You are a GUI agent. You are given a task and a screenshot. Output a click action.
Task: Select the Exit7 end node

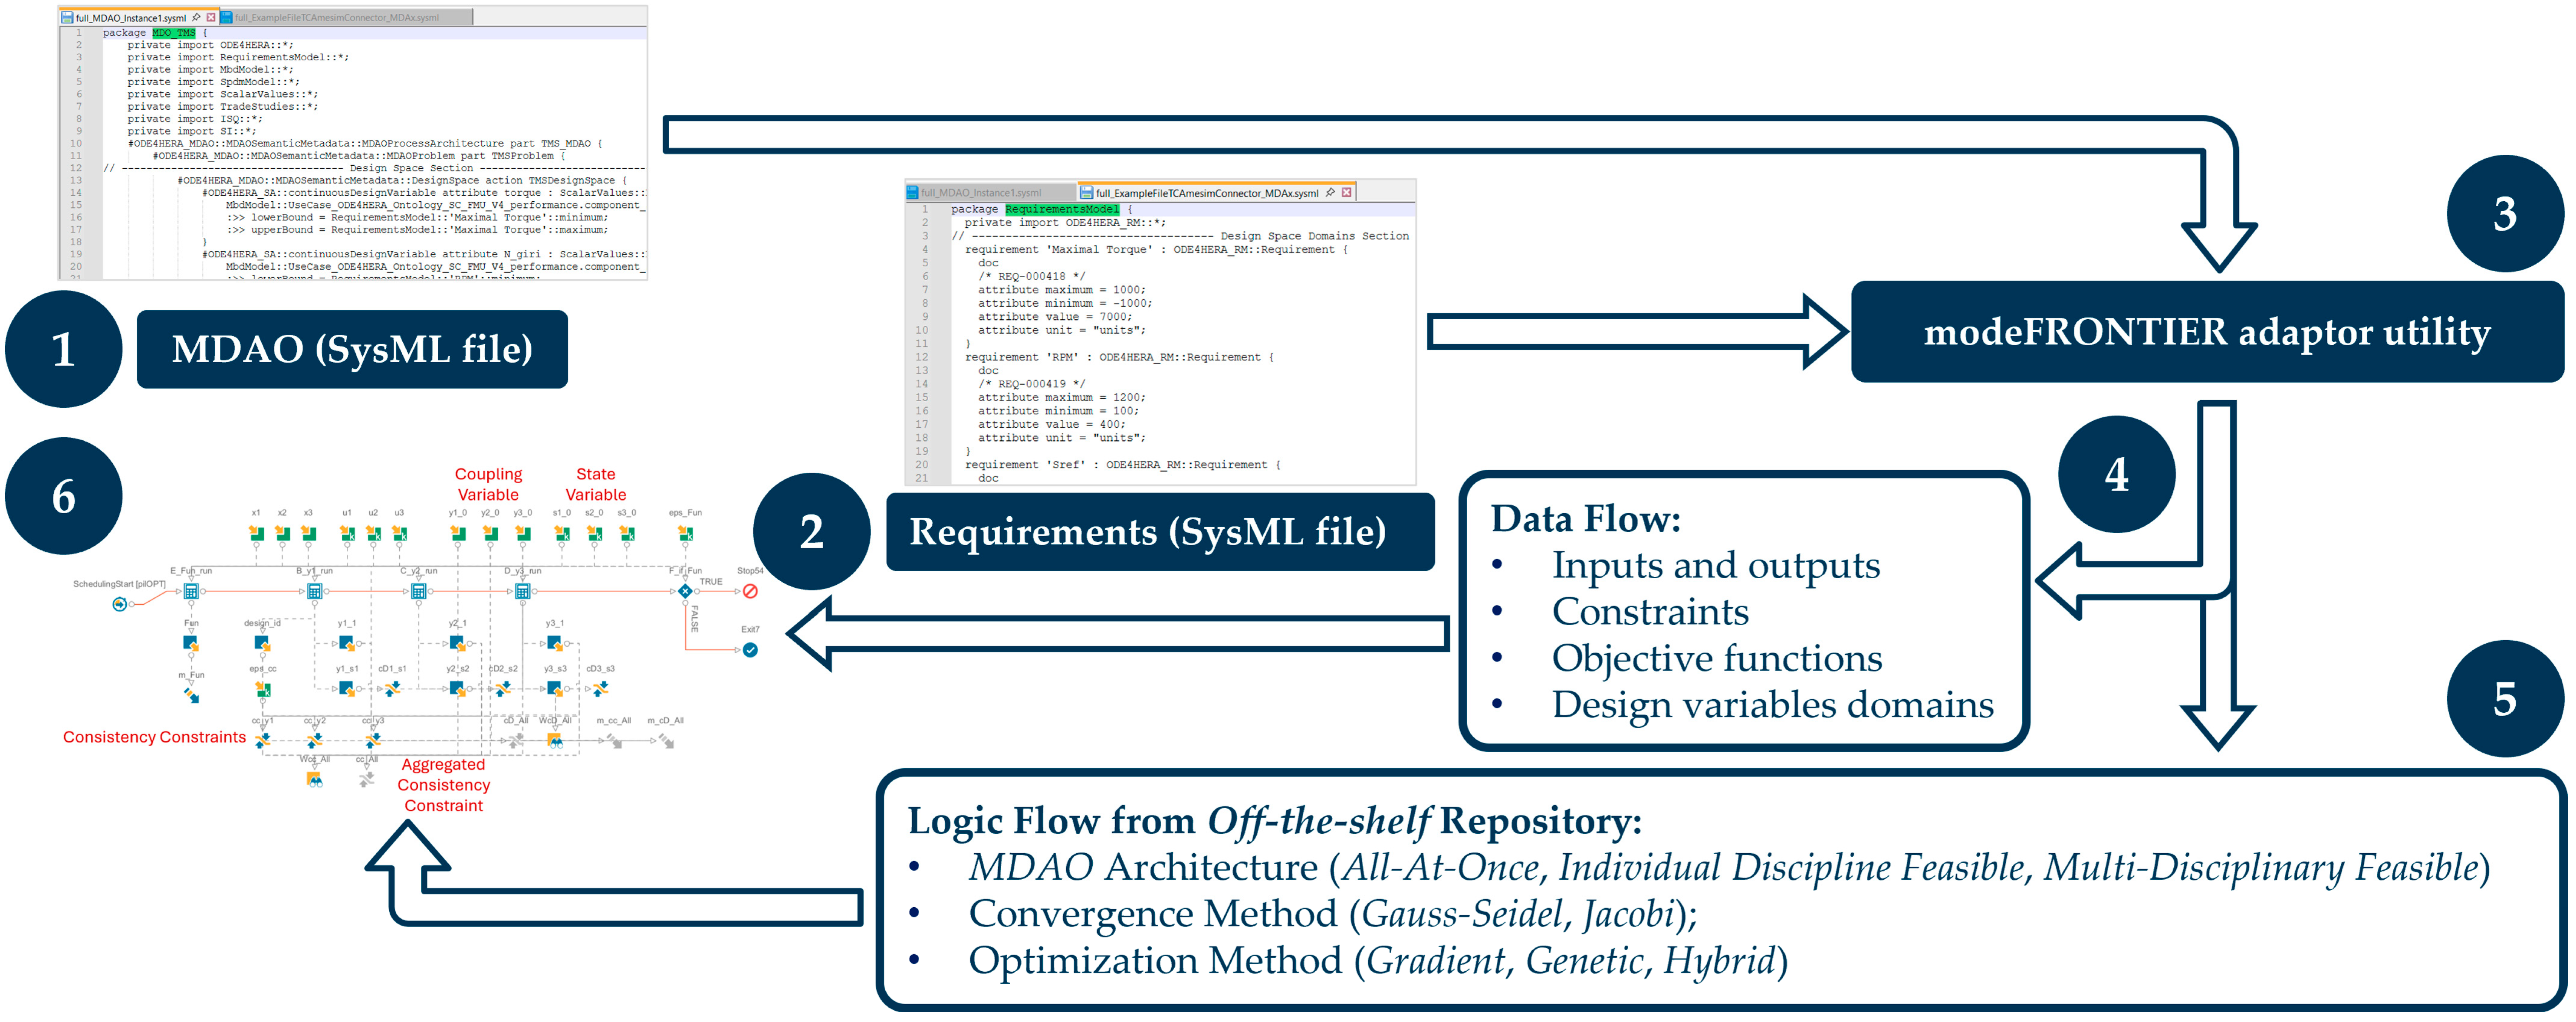click(750, 650)
